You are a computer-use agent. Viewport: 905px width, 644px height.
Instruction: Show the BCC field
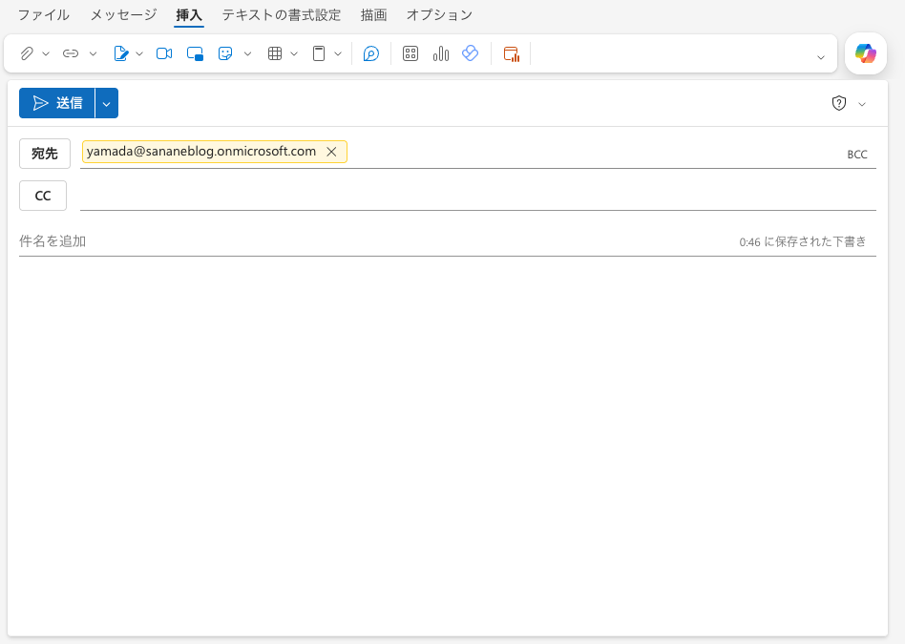pos(857,154)
